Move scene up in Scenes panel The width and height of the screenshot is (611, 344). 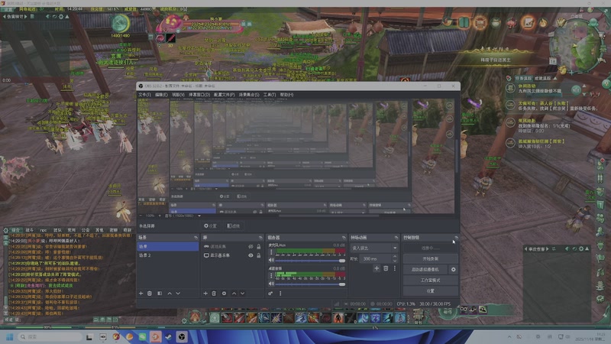[170, 294]
